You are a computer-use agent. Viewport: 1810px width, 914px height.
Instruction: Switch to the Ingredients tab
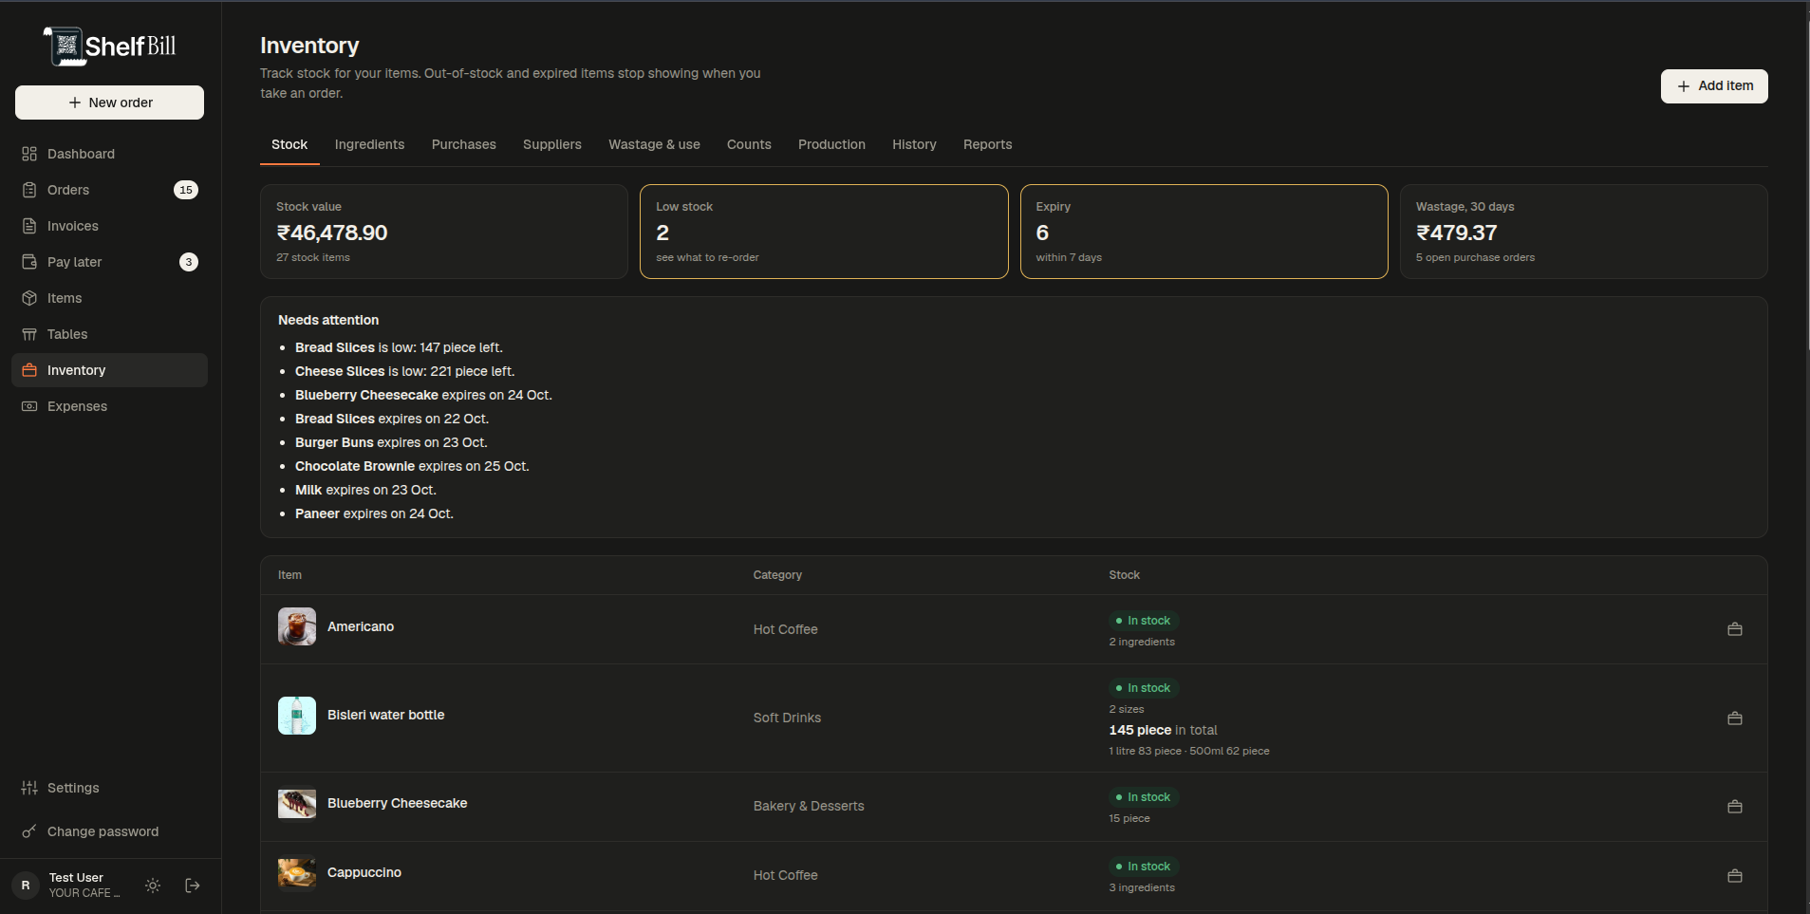pyautogui.click(x=369, y=144)
